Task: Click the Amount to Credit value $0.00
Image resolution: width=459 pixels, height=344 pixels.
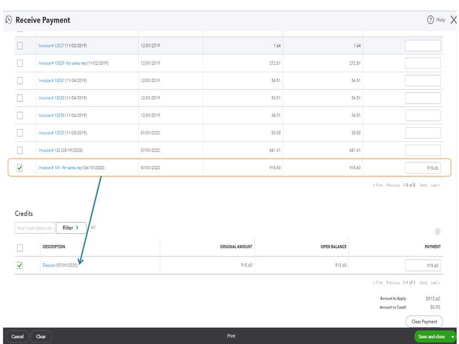Action: pyautogui.click(x=435, y=307)
